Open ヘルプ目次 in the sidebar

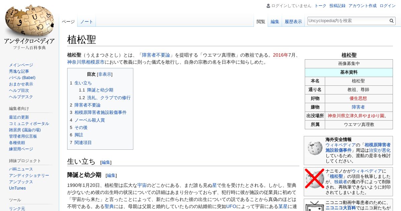tap(19, 90)
